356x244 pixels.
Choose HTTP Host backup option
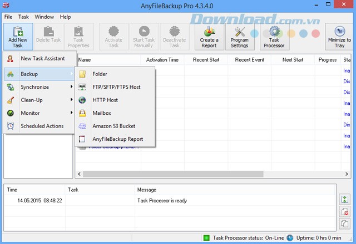(115, 100)
